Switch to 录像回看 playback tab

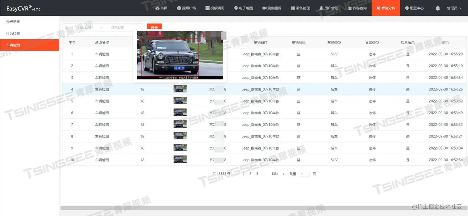pyautogui.click(x=272, y=8)
